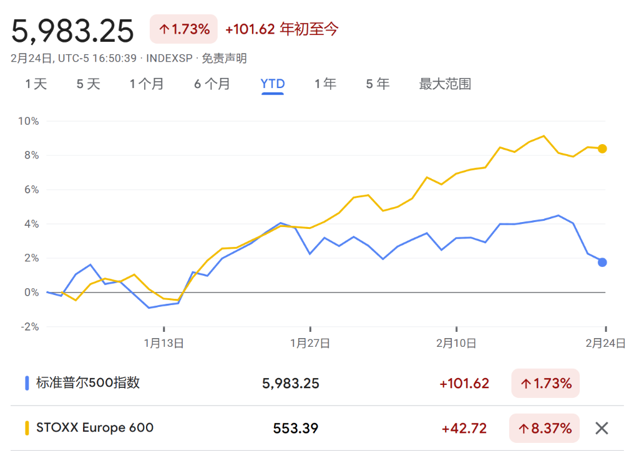Open the 6个月 chart range
Viewport: 639px width, 451px height.
pos(212,84)
